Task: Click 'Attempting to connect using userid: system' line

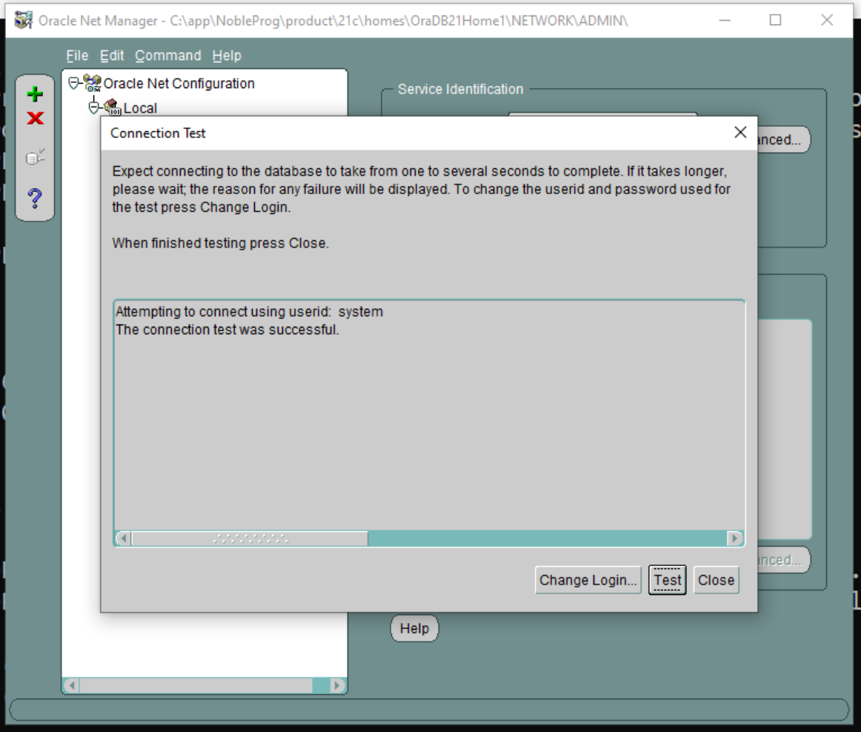Action: pyautogui.click(x=249, y=311)
